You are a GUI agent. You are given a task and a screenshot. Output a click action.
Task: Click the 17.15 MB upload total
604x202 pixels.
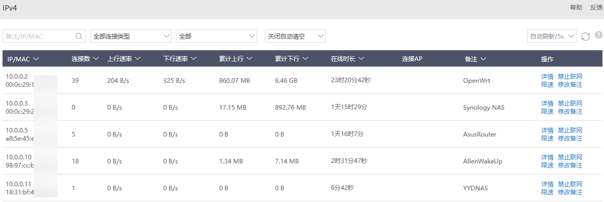click(233, 108)
